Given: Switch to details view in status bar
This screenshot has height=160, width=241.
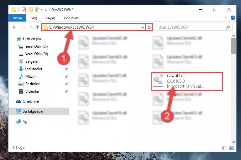Looking at the screenshot, I should [x=225, y=148].
